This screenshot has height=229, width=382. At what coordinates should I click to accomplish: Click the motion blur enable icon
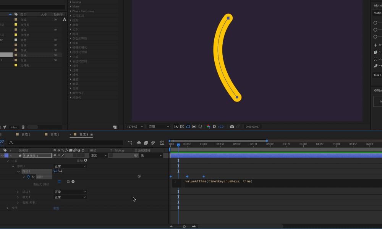point(153,143)
